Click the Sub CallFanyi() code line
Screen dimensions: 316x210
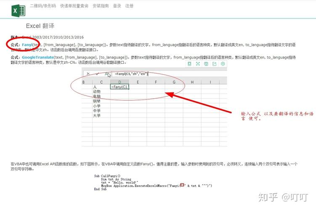tap(107, 176)
